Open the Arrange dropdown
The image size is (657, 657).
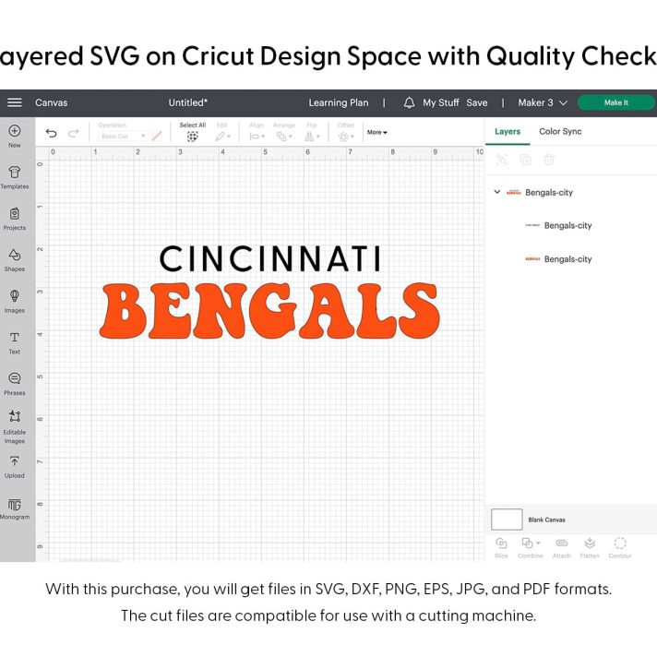(x=284, y=137)
